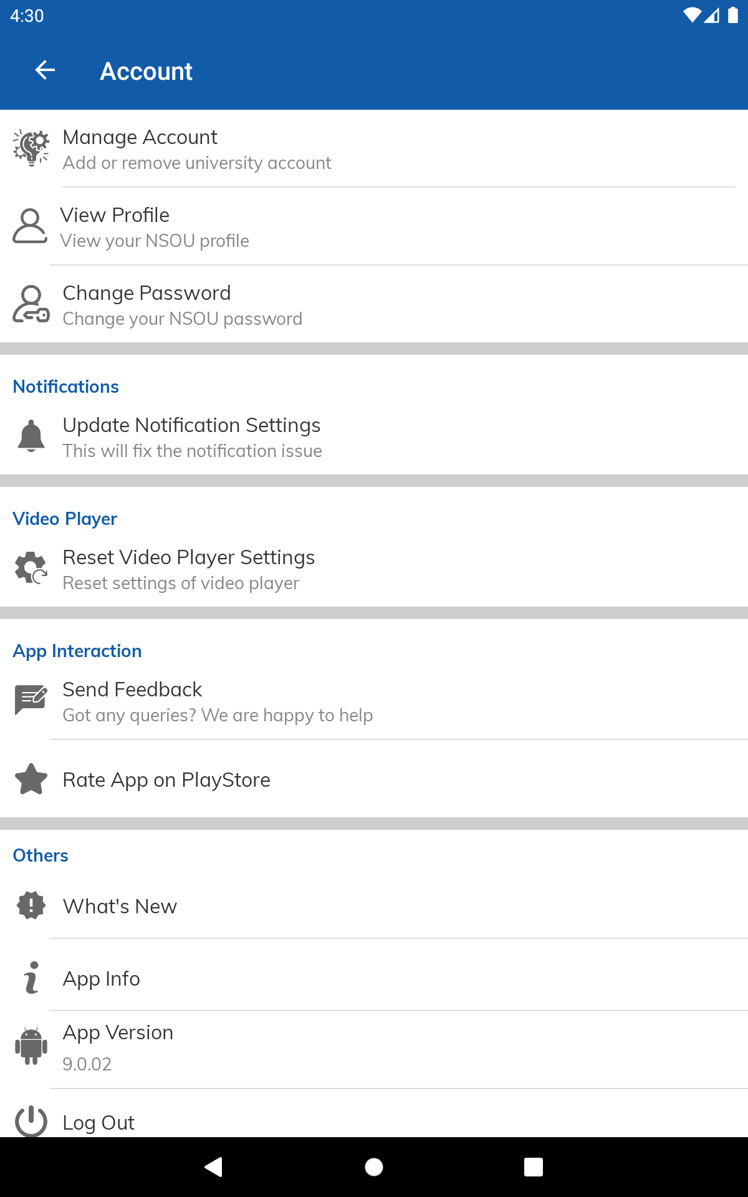Tap the Reset Video Player gear icon

click(x=31, y=569)
